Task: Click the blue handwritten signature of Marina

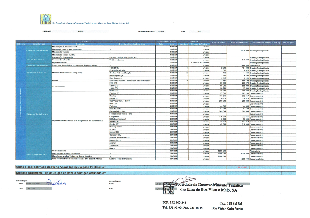Action: [57, 183]
